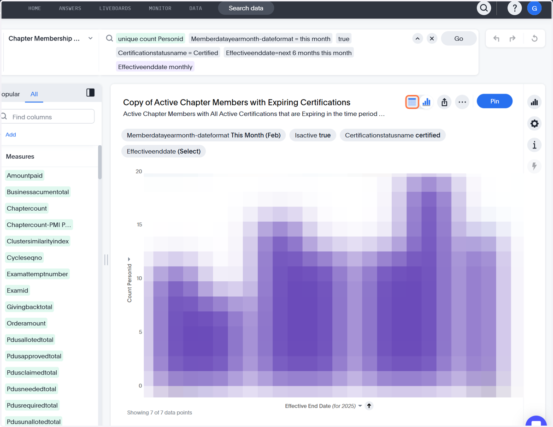Screen dimensions: 553x427
Task: Select the Pdusapprovedtotal measure
Action: [x=34, y=356]
